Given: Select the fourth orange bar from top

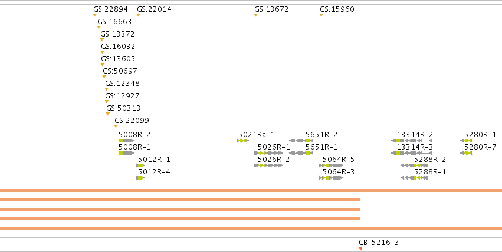Looking at the screenshot, I should click(181, 219).
